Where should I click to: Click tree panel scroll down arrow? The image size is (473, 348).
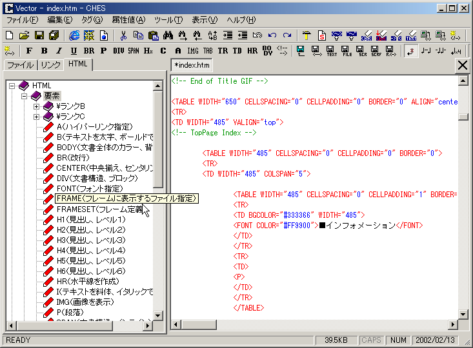click(x=157, y=316)
